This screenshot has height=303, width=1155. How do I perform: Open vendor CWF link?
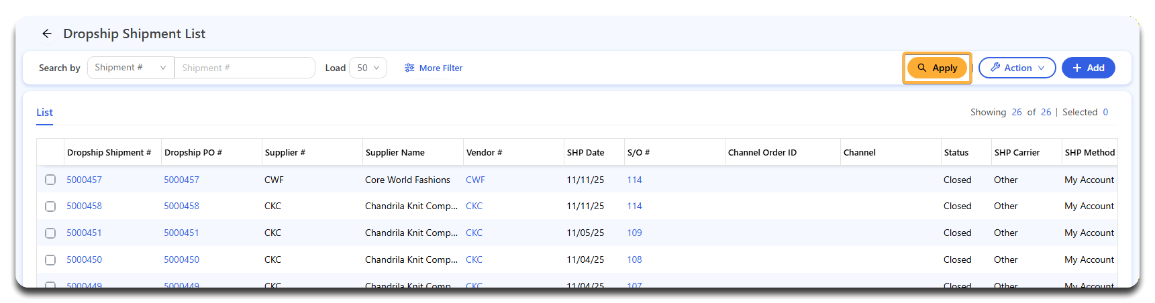pyautogui.click(x=475, y=180)
